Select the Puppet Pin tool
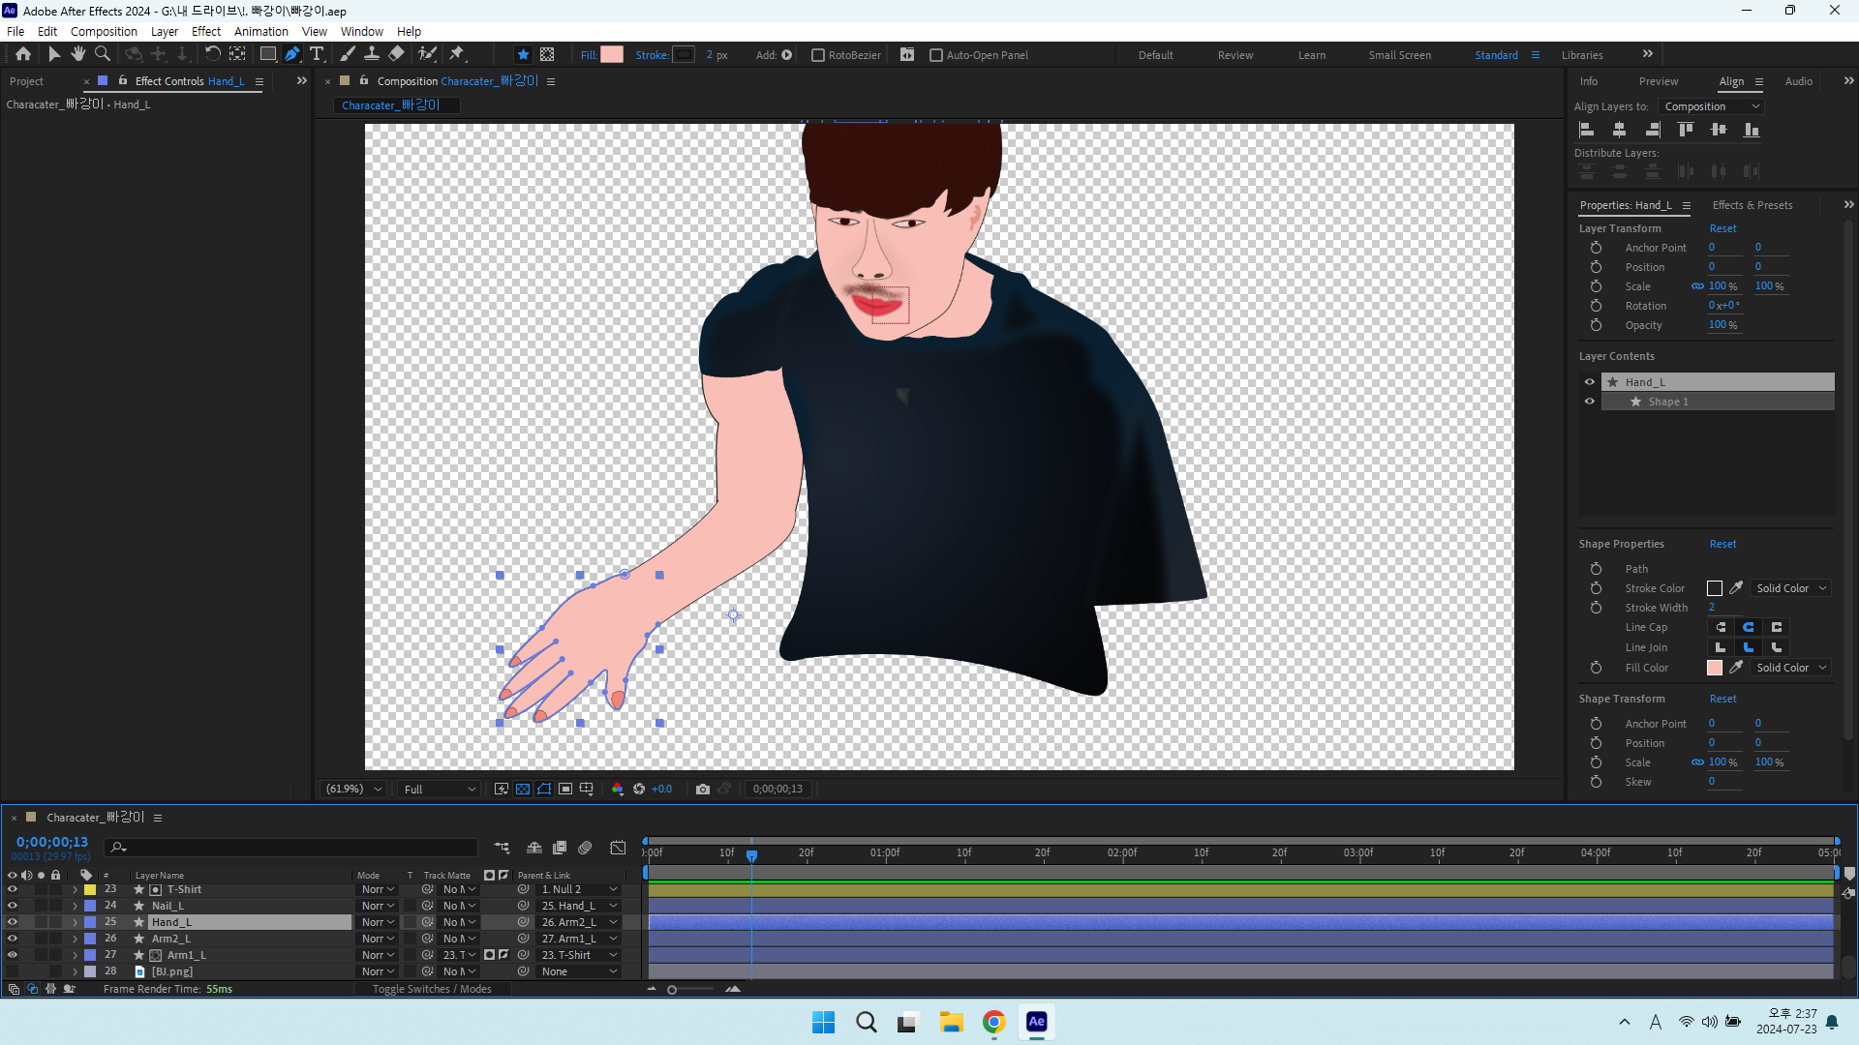Screen dimensions: 1859x1045 click(457, 54)
